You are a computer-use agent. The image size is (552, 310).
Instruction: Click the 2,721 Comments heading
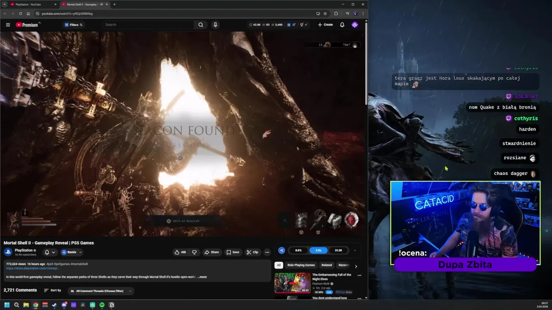20,290
